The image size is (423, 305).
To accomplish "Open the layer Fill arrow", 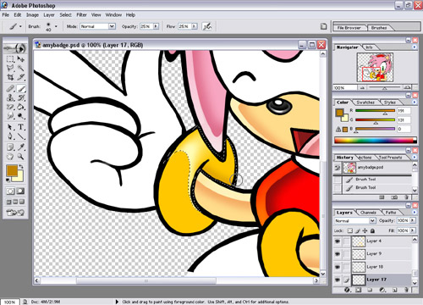I will click(x=413, y=230).
